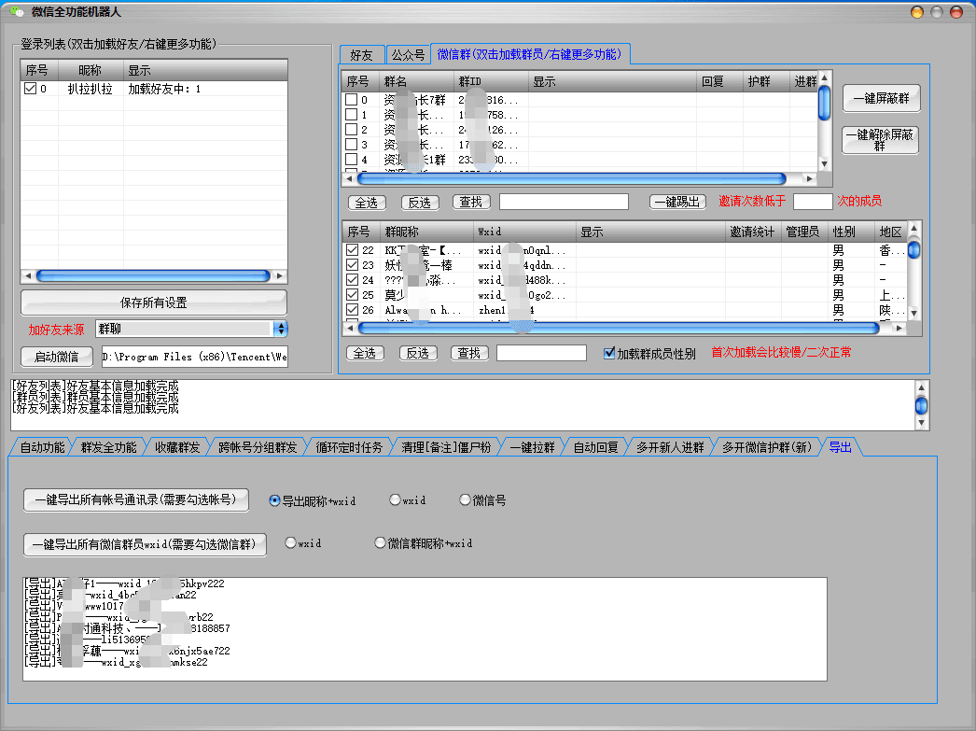The image size is (976, 731).
Task: Click 反选 below the group list
Action: click(420, 202)
